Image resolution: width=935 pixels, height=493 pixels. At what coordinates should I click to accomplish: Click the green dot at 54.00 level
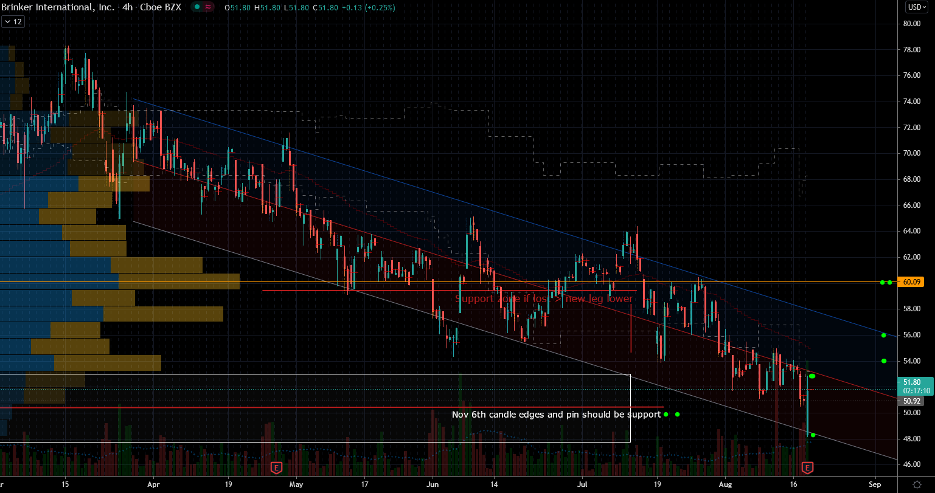[x=884, y=361]
